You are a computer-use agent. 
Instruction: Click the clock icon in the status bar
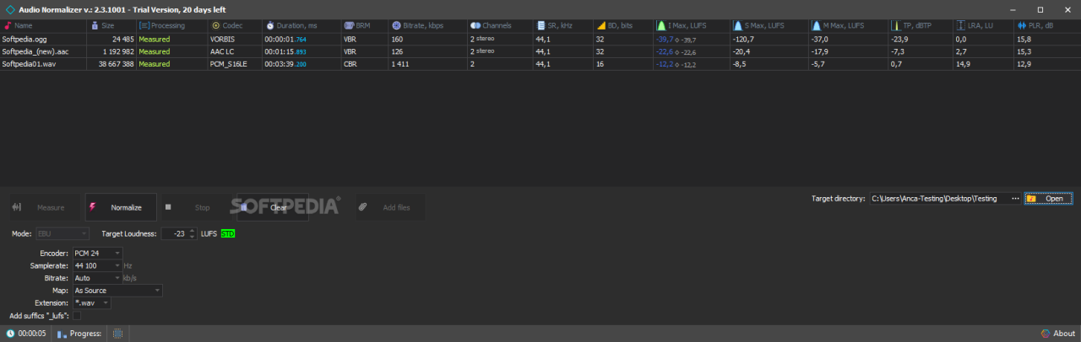click(10, 334)
